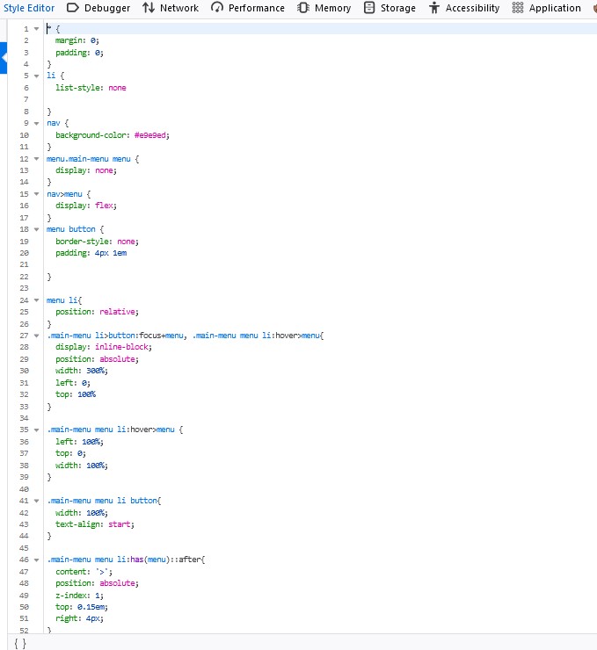Open the Performance gauge icon

pos(217,8)
